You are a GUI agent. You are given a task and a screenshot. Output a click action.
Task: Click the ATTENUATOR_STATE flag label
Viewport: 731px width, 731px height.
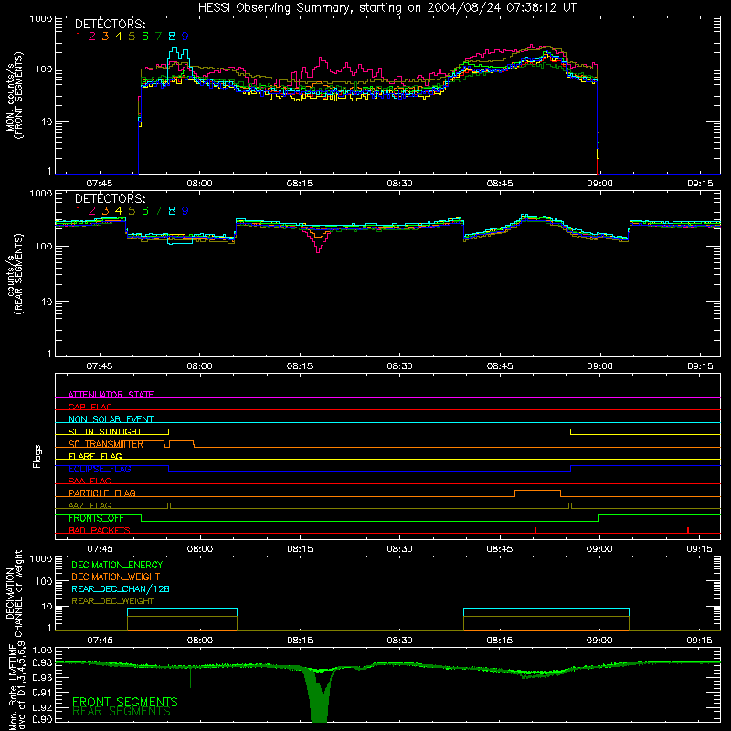(x=111, y=395)
